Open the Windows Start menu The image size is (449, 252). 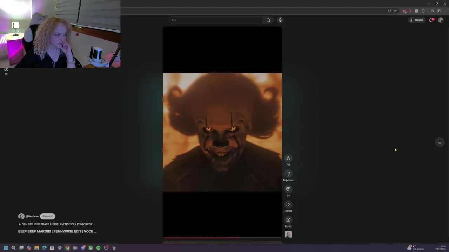pos(6,248)
